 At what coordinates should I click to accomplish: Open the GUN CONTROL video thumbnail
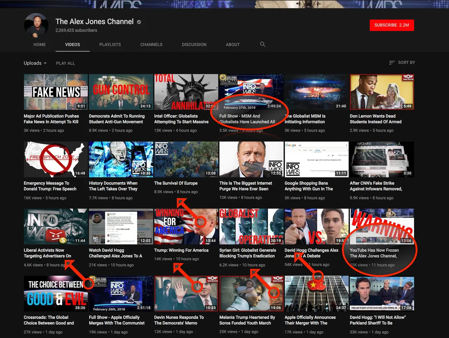pyautogui.click(x=121, y=92)
